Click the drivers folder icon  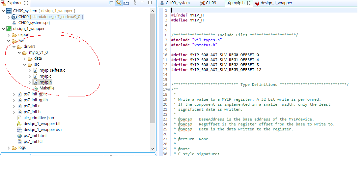(x=20, y=47)
